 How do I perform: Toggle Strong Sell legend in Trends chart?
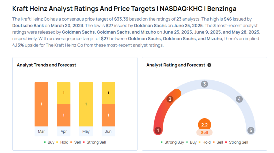pos(94,142)
